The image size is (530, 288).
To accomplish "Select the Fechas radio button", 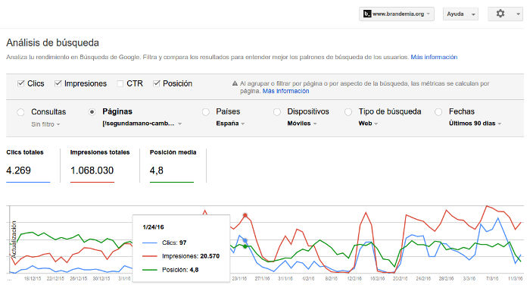I will [438, 112].
